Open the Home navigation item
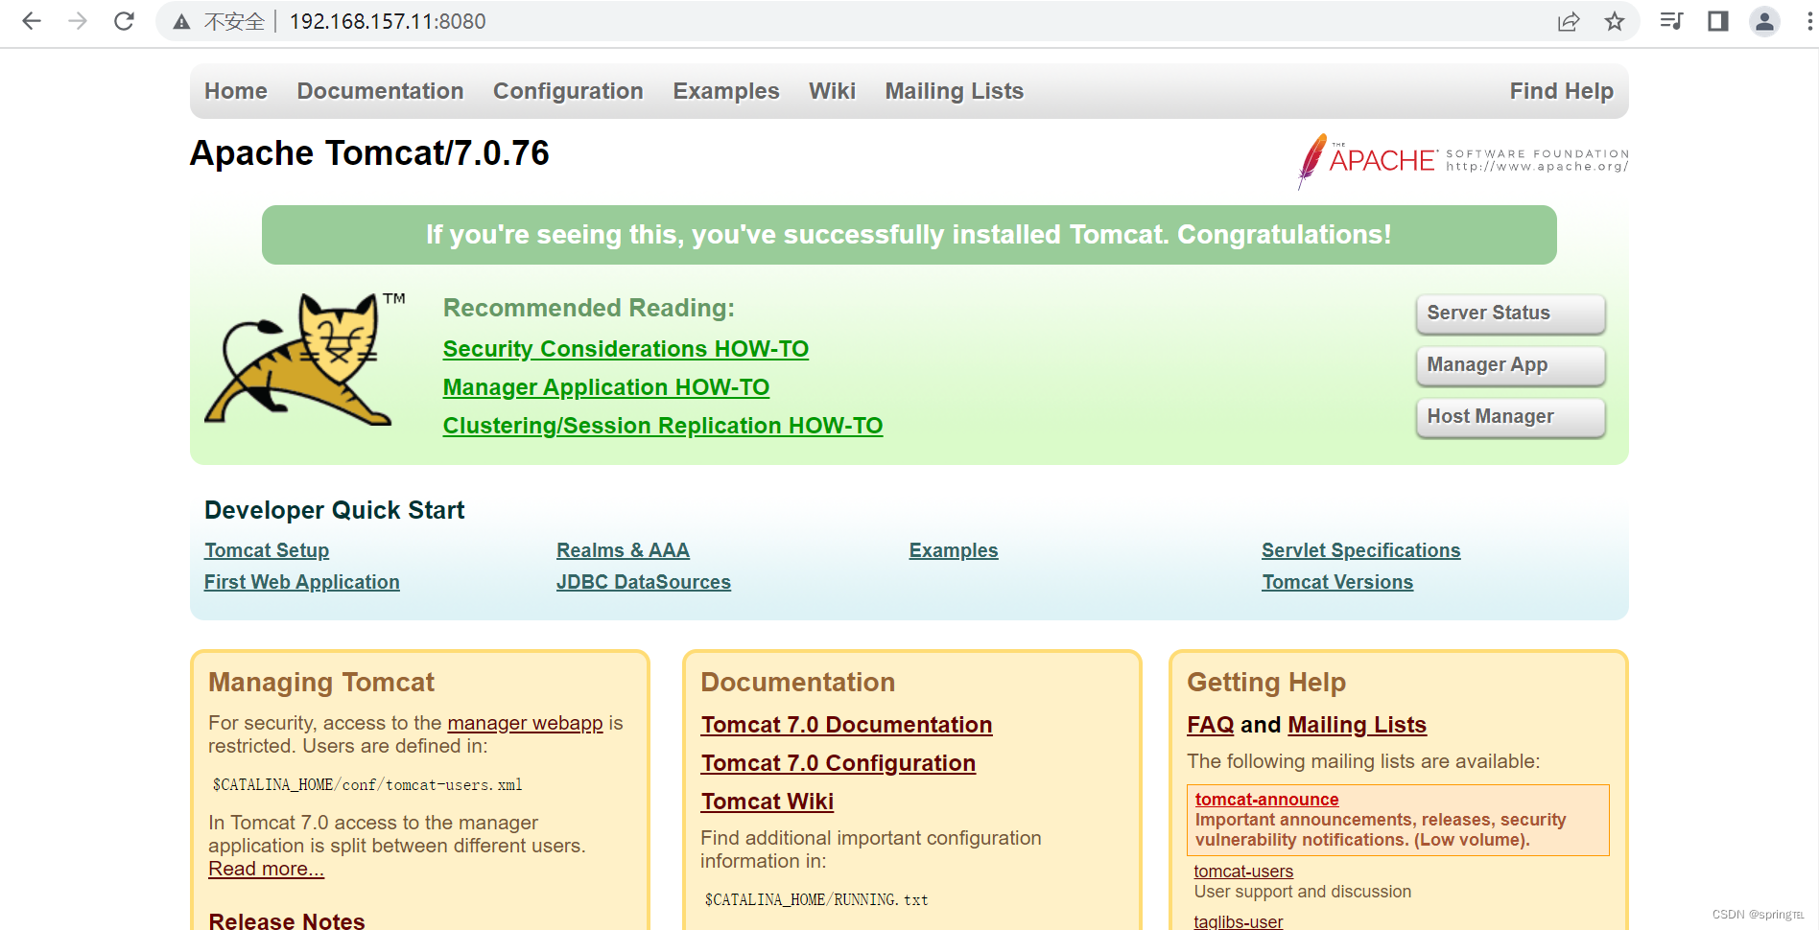 click(236, 91)
